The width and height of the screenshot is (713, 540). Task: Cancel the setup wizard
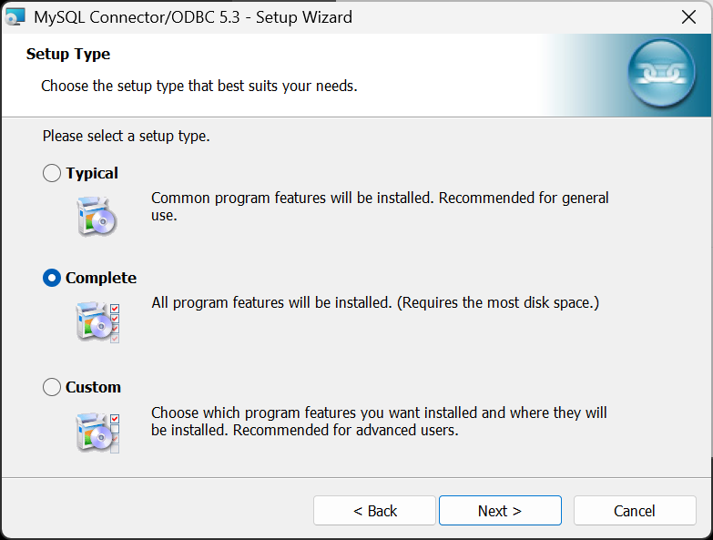tap(635, 511)
